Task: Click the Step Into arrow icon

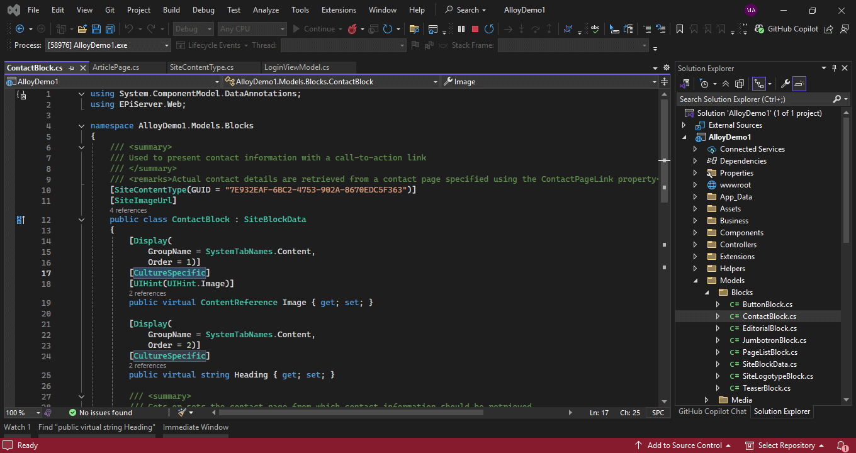Action: click(521, 28)
